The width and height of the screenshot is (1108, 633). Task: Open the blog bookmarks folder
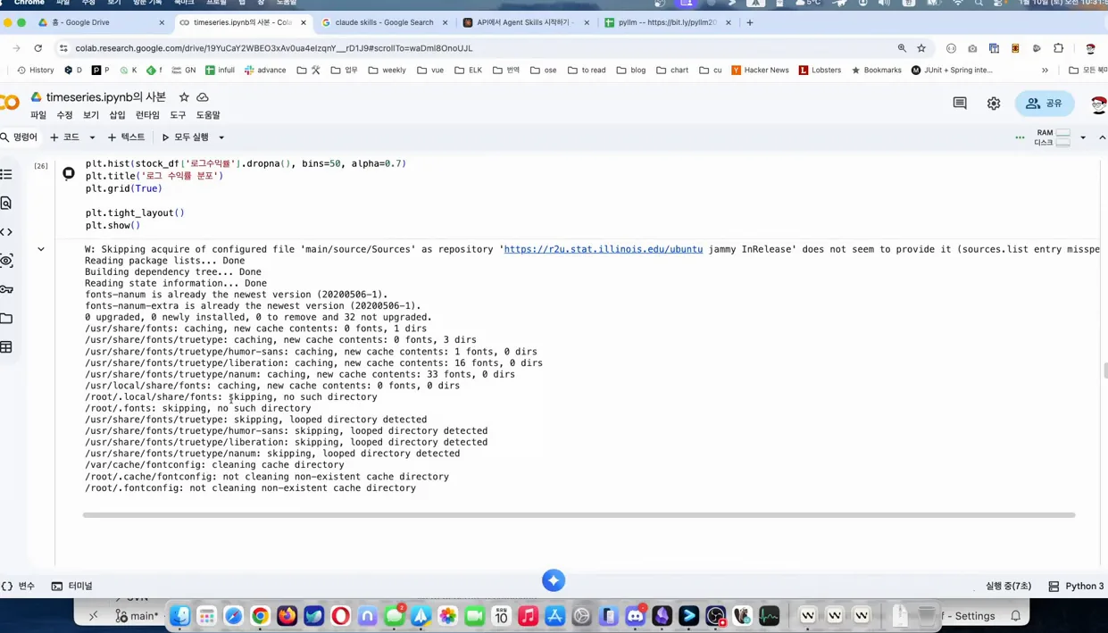[x=630, y=70]
